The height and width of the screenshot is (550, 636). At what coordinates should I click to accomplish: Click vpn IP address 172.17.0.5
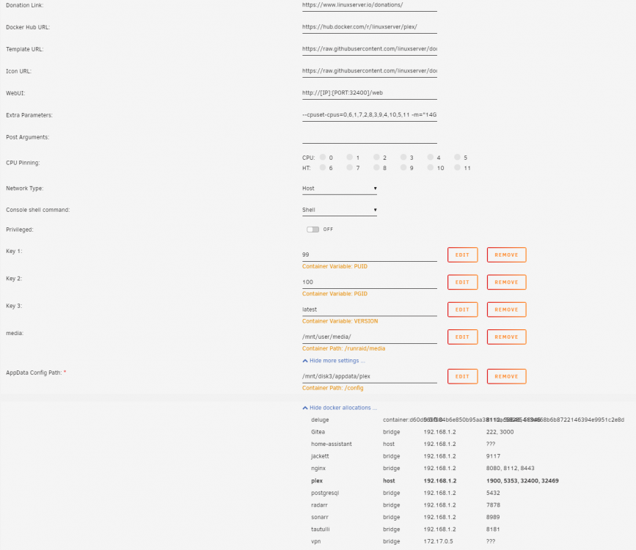click(x=439, y=541)
